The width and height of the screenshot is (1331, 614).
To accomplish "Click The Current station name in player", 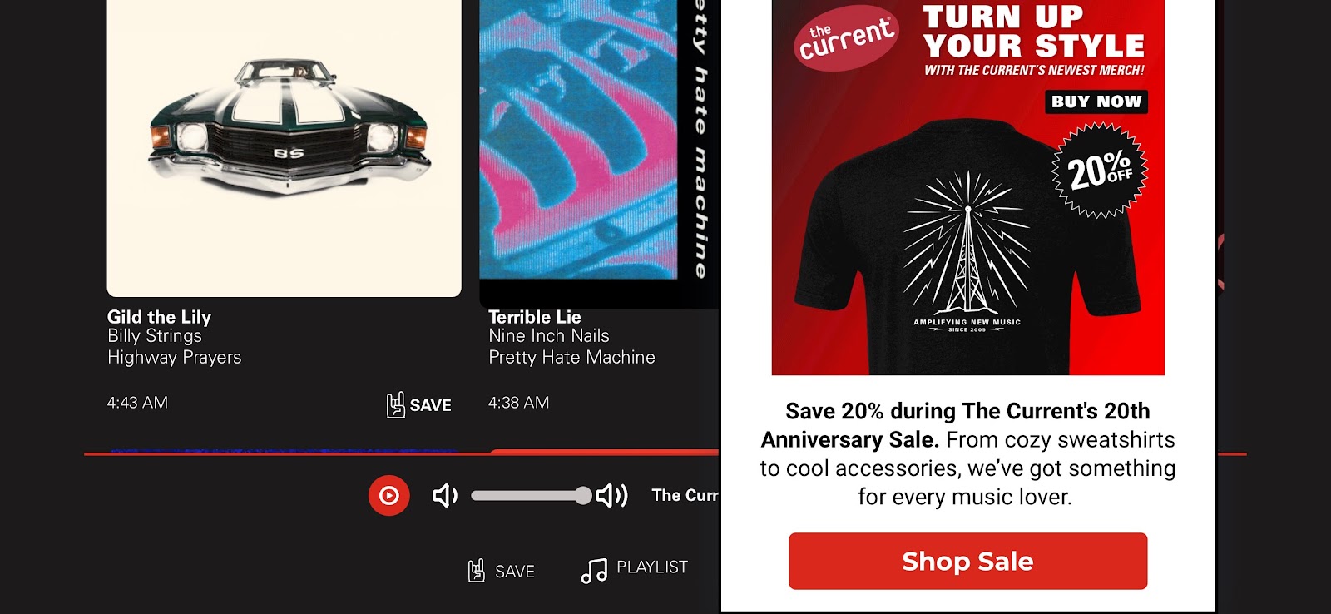I will point(685,495).
